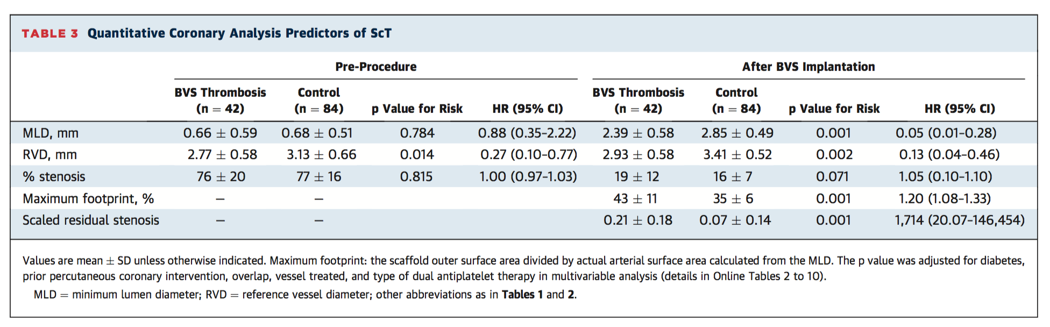This screenshot has width=1050, height=327.
Task: Select the "Pre-Procedure" column group header
Action: (x=375, y=67)
